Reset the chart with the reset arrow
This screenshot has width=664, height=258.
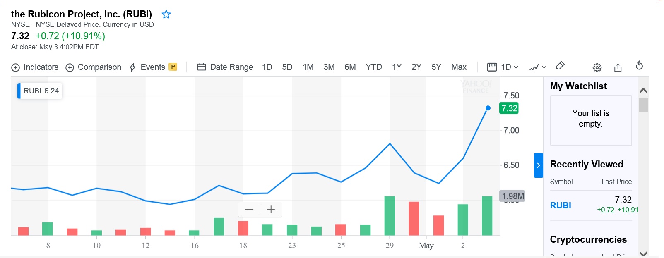tap(639, 66)
